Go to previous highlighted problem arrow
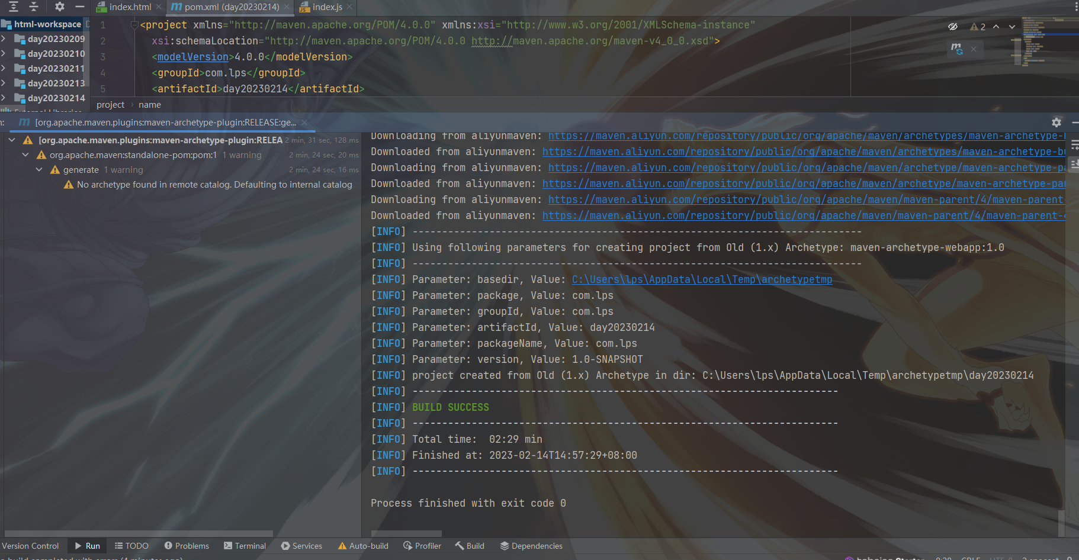Image resolution: width=1079 pixels, height=560 pixels. pos(996,27)
